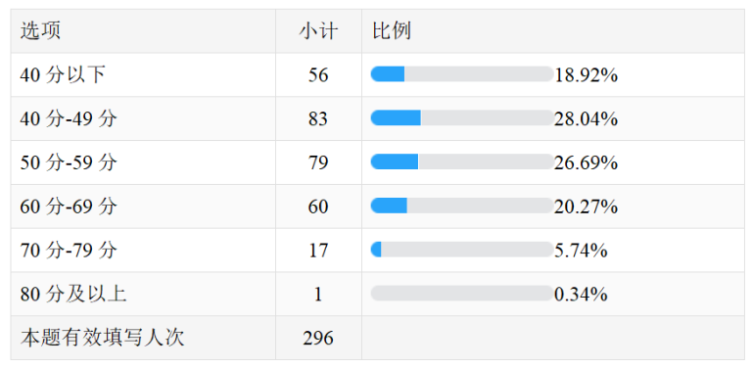Select the 40分-49分 option label
The height and width of the screenshot is (368, 752).
(x=69, y=118)
